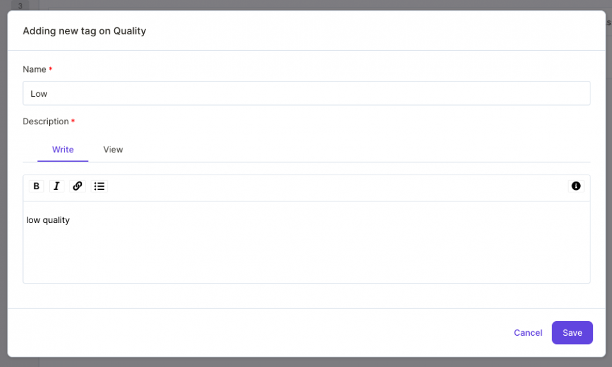Click the Name field label

click(34, 69)
